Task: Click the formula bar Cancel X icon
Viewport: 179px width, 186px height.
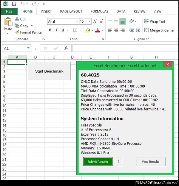Action: [45, 48]
